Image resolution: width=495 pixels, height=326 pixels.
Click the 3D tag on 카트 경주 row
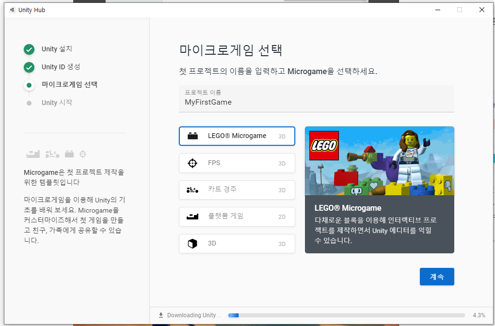(x=282, y=190)
